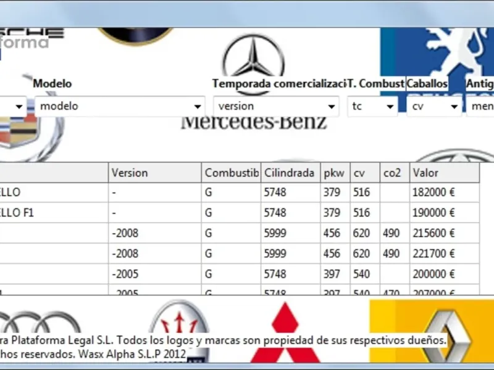Click the 'T. Combust' label
Screen dimensions: 494x370
coord(375,84)
